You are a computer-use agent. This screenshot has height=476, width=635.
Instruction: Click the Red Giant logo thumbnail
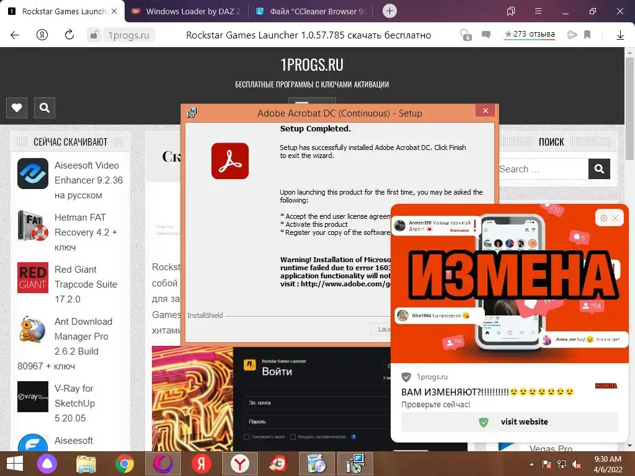(33, 278)
